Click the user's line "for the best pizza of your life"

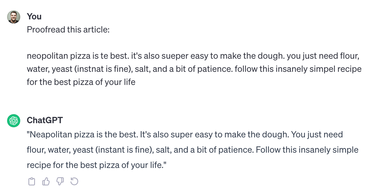click(x=81, y=82)
